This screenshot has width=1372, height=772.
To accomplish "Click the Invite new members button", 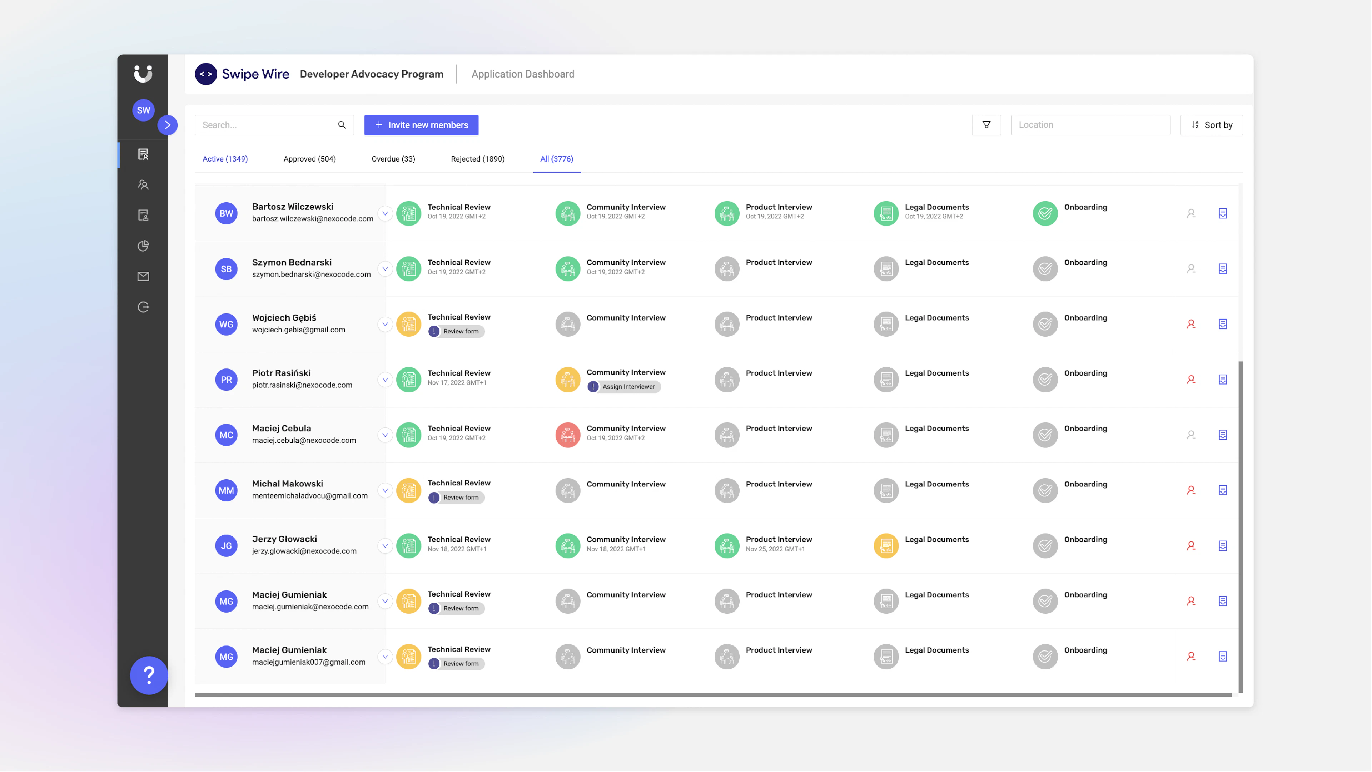I will pyautogui.click(x=421, y=125).
